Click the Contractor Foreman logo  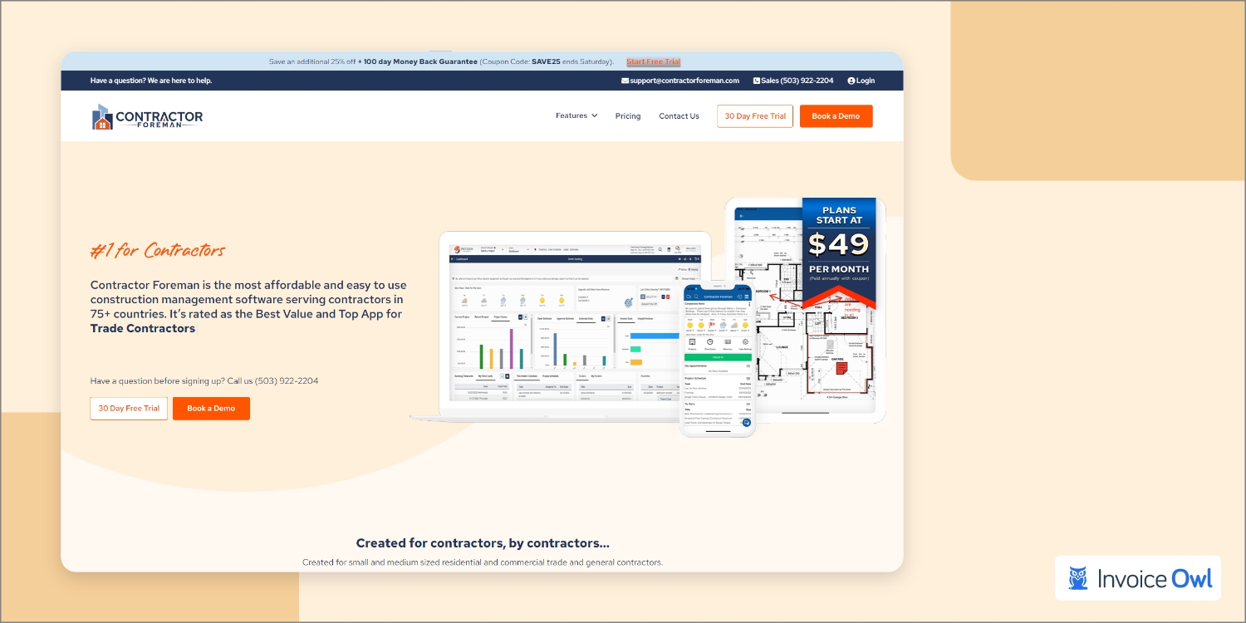147,117
